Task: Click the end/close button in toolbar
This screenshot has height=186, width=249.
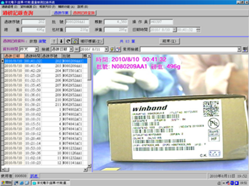Action: (169, 41)
